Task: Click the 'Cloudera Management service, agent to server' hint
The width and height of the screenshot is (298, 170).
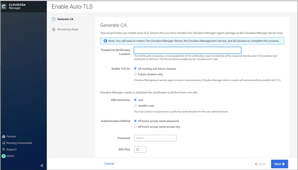Action: [208, 80]
